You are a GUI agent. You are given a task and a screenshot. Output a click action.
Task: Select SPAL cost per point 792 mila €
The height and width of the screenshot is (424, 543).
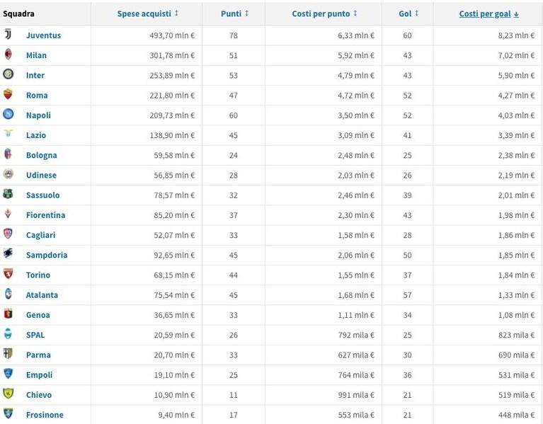[x=356, y=335]
